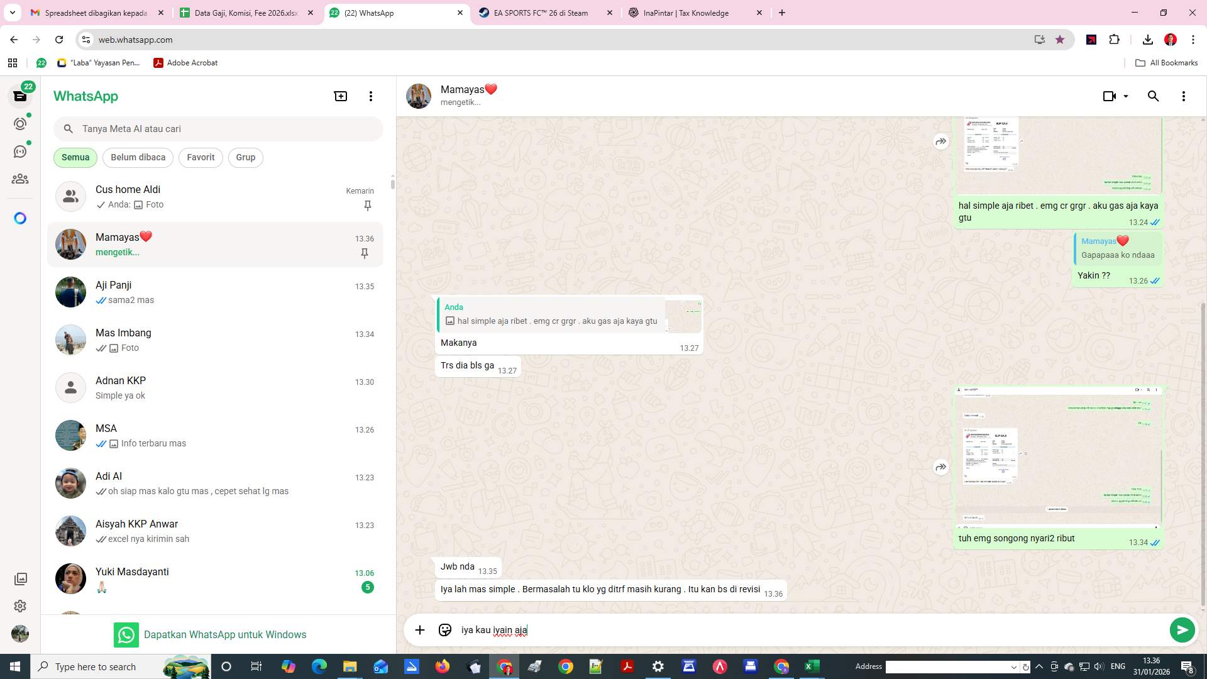The image size is (1207, 679).
Task: Open the emoji picker beside message input
Action: coord(444,629)
